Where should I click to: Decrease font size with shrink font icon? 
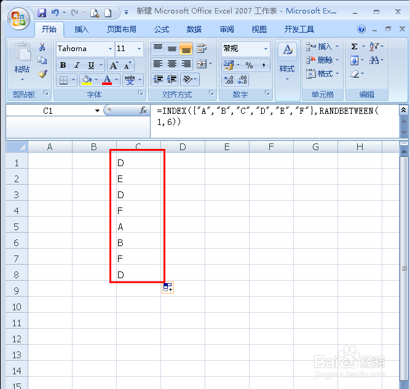(x=127, y=65)
